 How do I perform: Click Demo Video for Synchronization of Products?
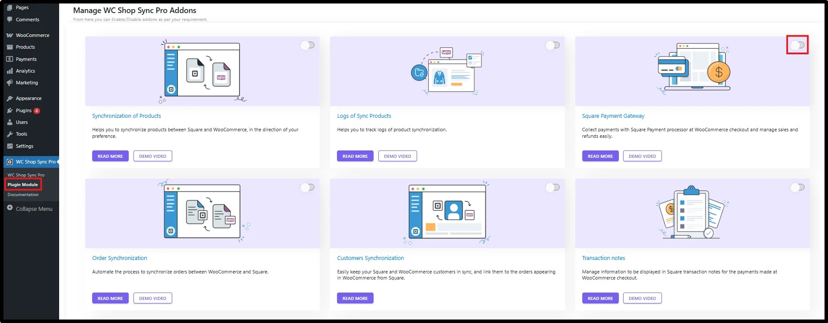point(153,156)
